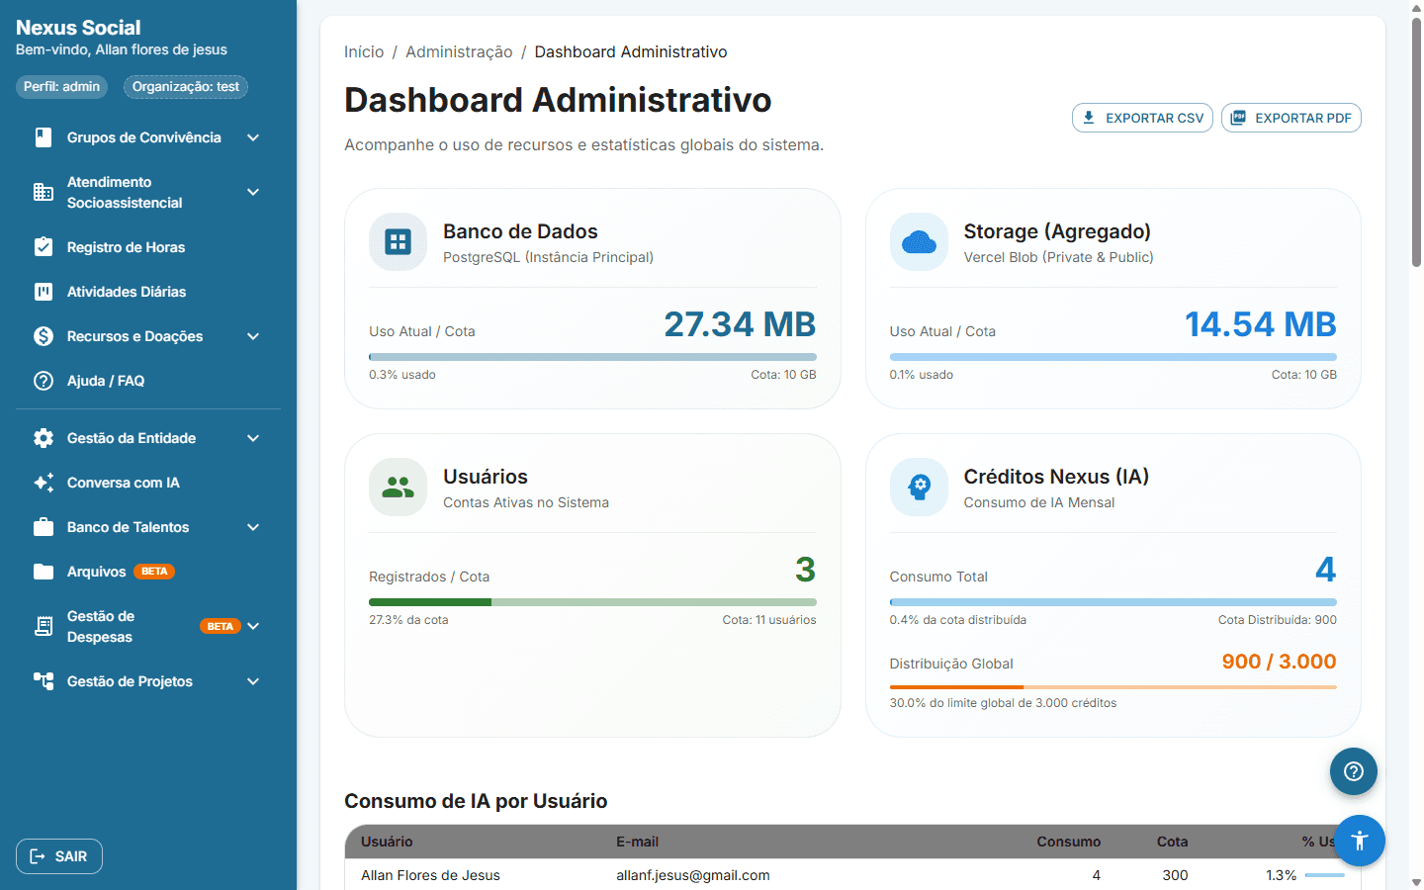Open the accessibility options button
Viewport: 1424px width, 890px height.
1360,841
